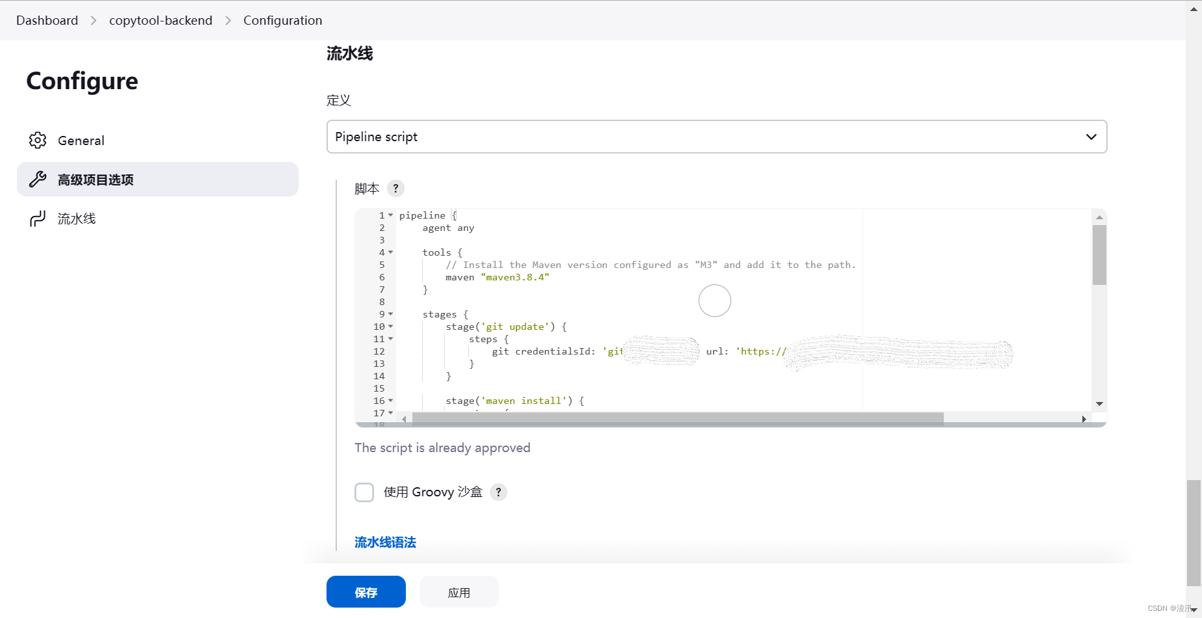Click the 保存 save button
This screenshot has height=618, width=1202.
coord(366,592)
